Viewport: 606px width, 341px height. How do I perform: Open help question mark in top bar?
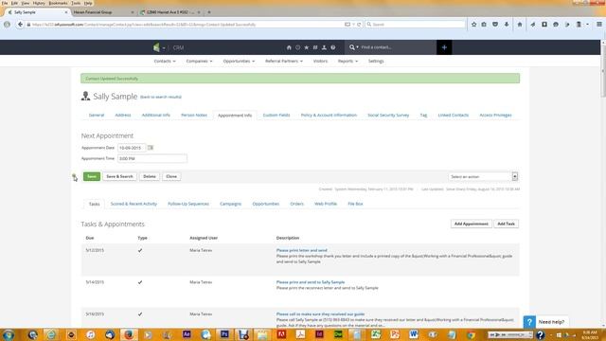(332, 47)
